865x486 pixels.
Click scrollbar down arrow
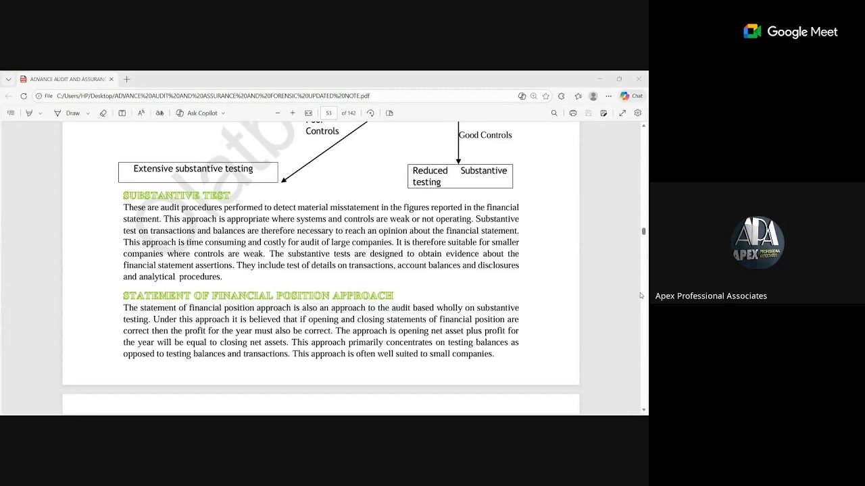coord(643,410)
